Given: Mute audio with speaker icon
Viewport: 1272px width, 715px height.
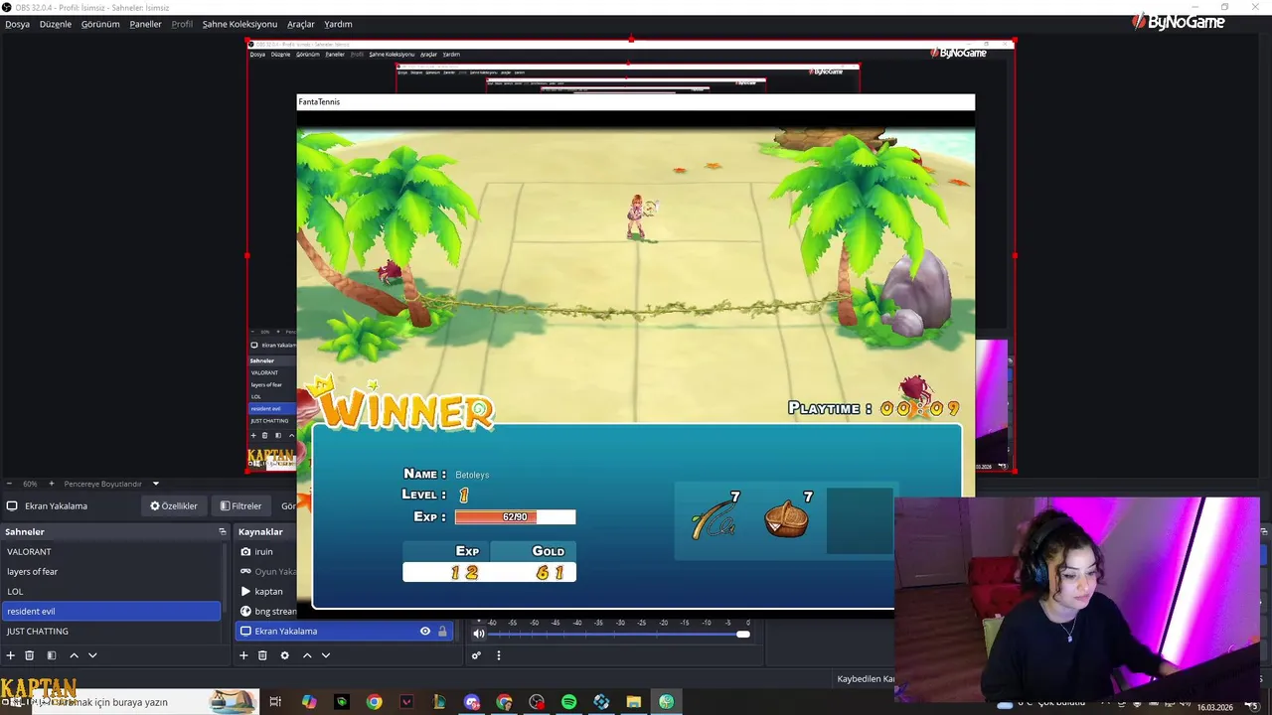Looking at the screenshot, I should (479, 634).
